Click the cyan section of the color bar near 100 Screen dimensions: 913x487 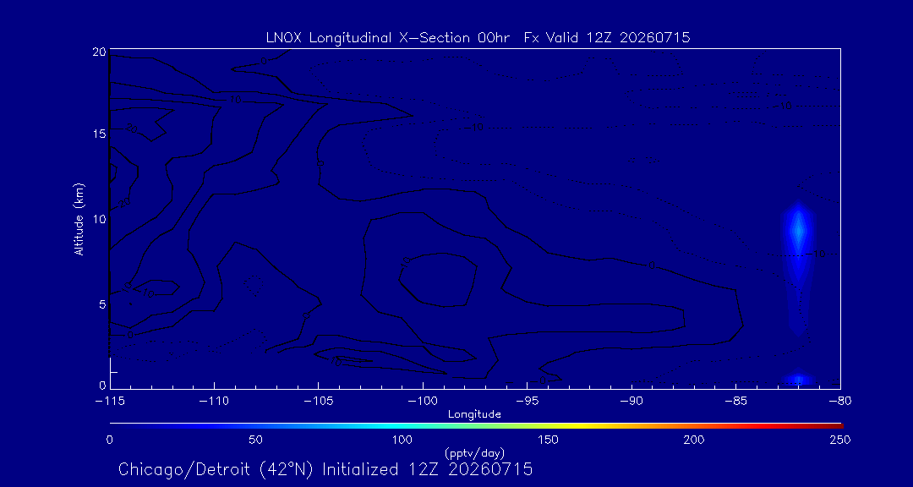point(403,426)
